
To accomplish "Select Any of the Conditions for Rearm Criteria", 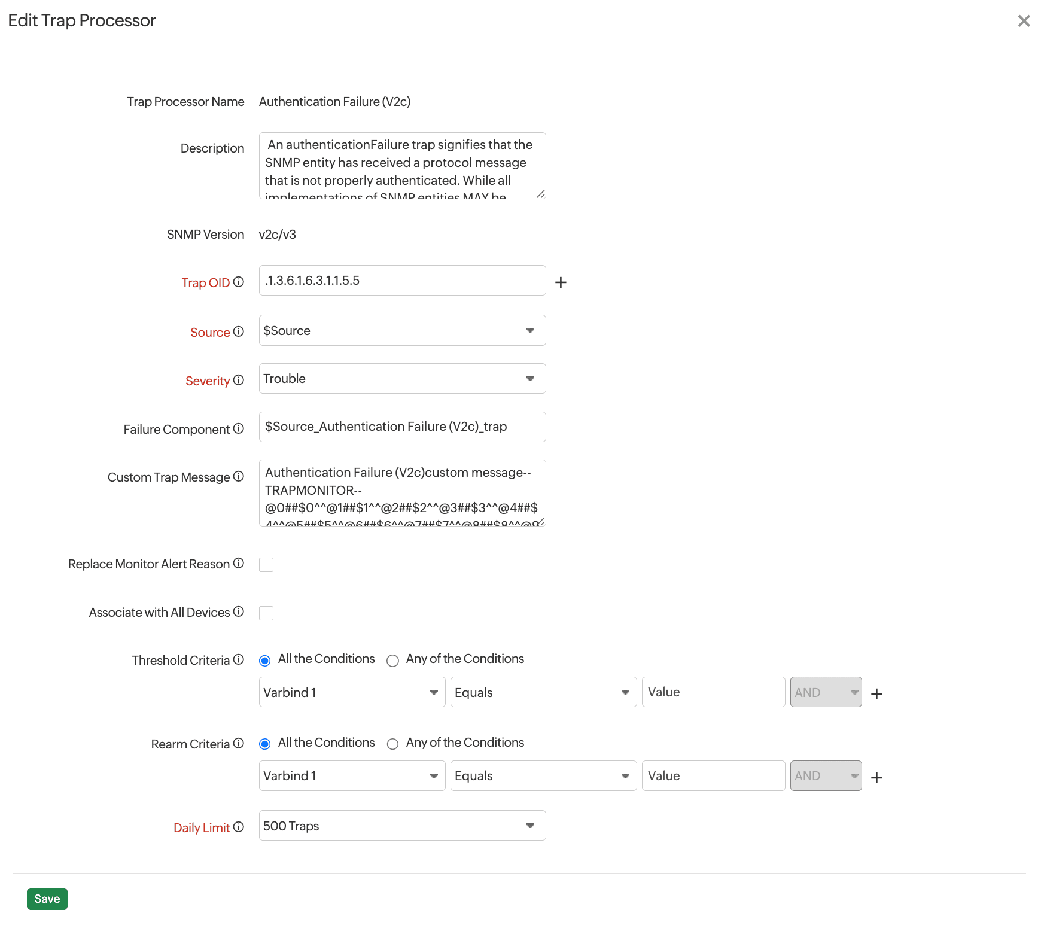I will (392, 744).
